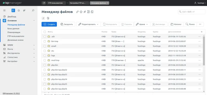The image size is (207, 95).
Task: Focus the Ctrl + Shift + F search field
Action: (191, 12)
